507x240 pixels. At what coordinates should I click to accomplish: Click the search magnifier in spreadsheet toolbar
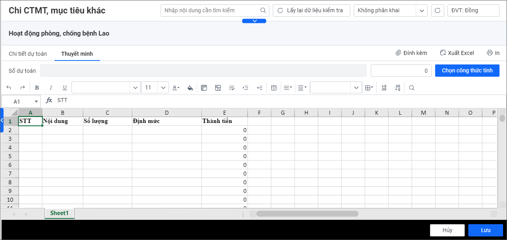point(412,88)
